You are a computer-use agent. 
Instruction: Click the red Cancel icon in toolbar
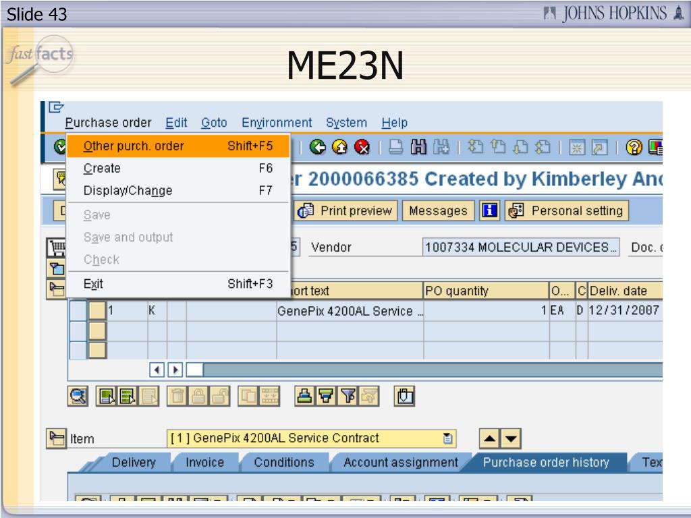(x=362, y=146)
